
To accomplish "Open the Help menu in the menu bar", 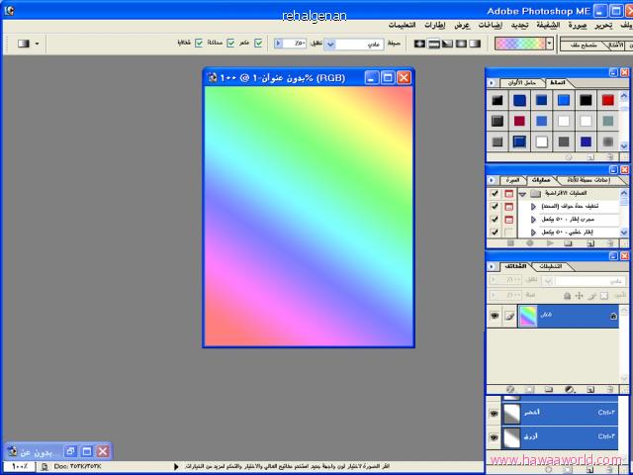I will pos(401,25).
